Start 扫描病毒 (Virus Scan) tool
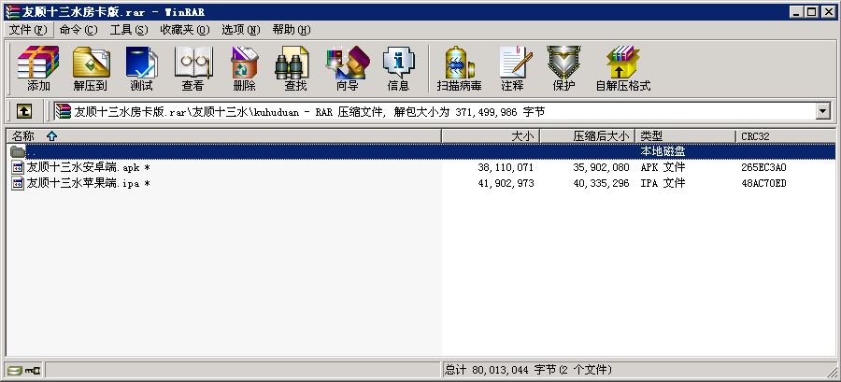 (459, 69)
